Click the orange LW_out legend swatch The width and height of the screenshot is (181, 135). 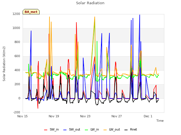point(105,130)
